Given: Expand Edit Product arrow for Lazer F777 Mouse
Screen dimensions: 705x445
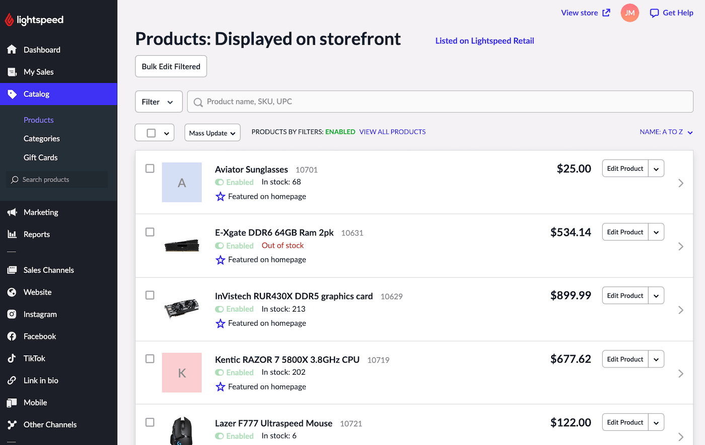Looking at the screenshot, I should [656, 422].
